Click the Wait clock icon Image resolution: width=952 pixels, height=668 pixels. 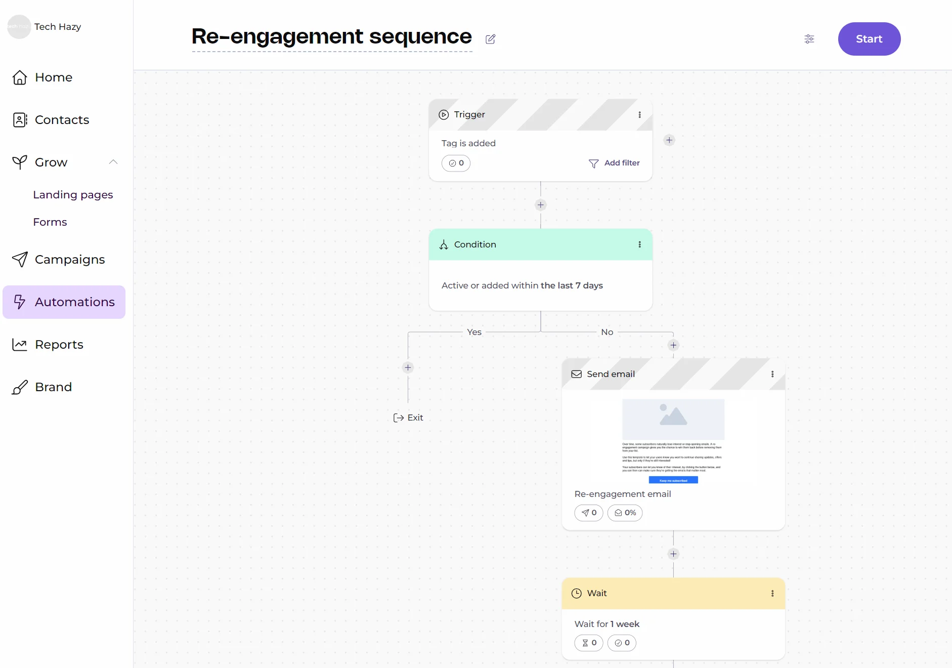(577, 593)
